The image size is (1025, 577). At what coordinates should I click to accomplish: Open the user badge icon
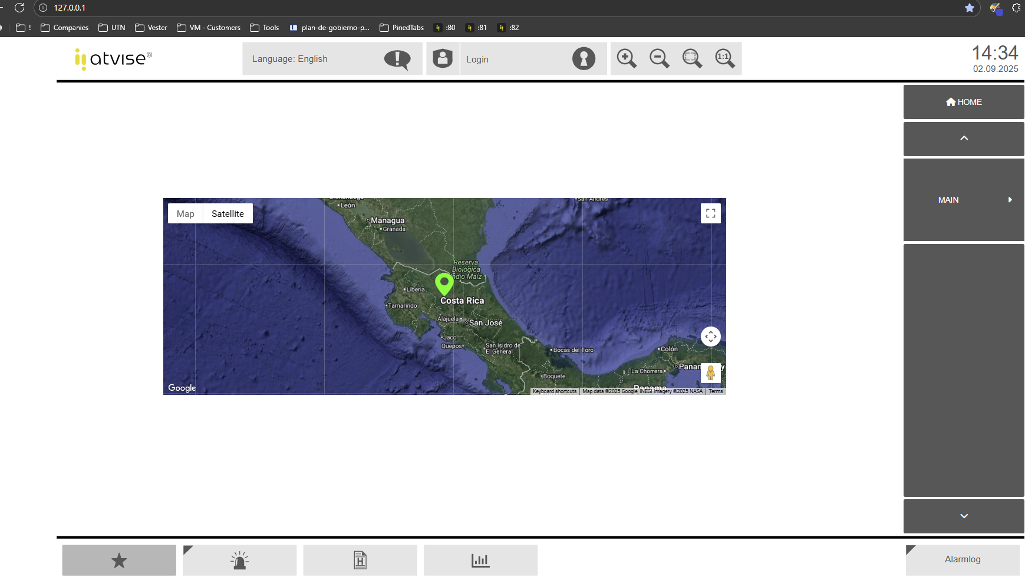coord(443,58)
